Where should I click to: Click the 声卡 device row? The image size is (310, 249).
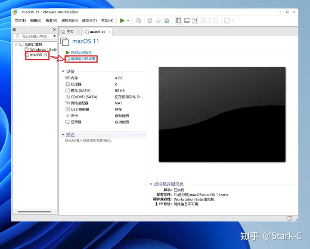(x=104, y=116)
